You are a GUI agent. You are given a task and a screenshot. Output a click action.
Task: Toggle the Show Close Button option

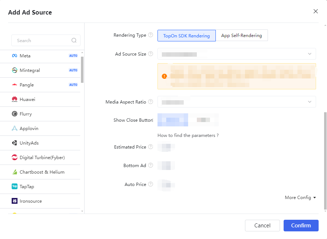point(173,119)
